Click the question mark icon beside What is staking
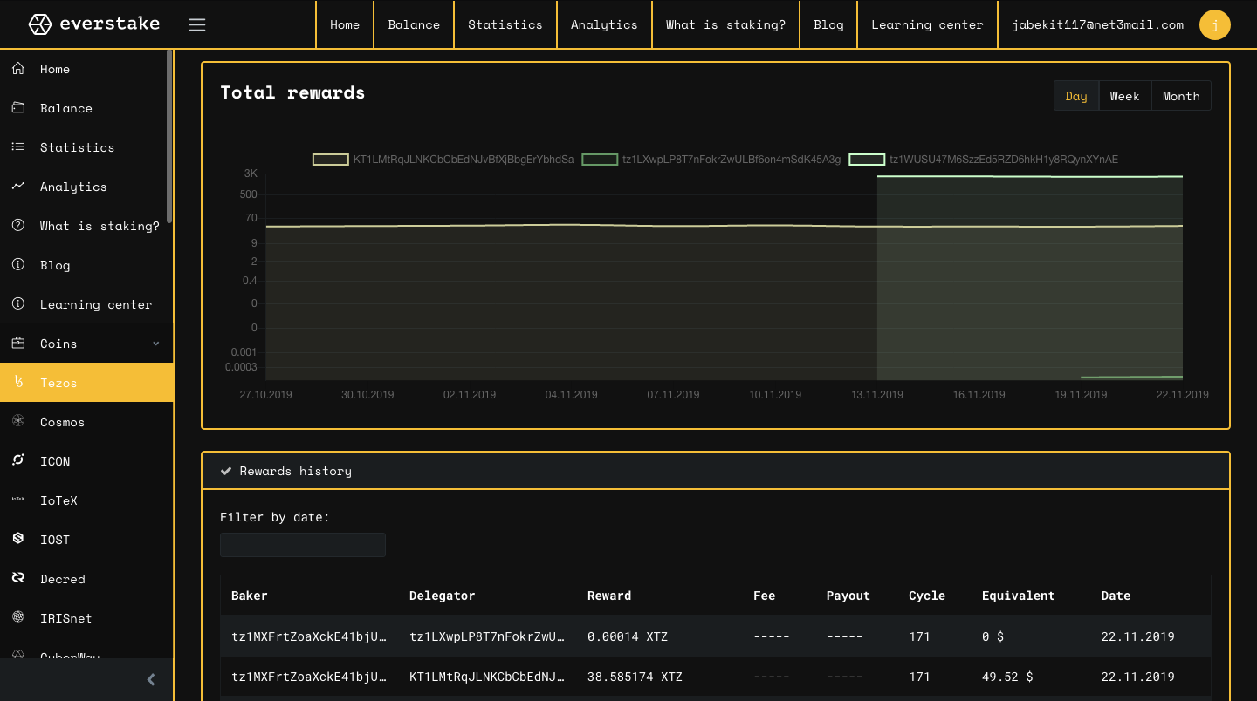 (17, 225)
